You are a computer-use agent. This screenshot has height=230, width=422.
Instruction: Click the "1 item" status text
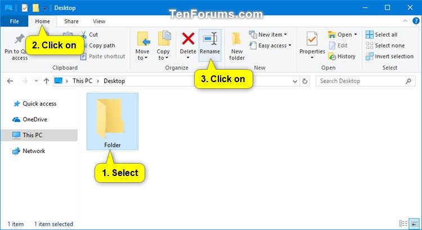(x=15, y=224)
